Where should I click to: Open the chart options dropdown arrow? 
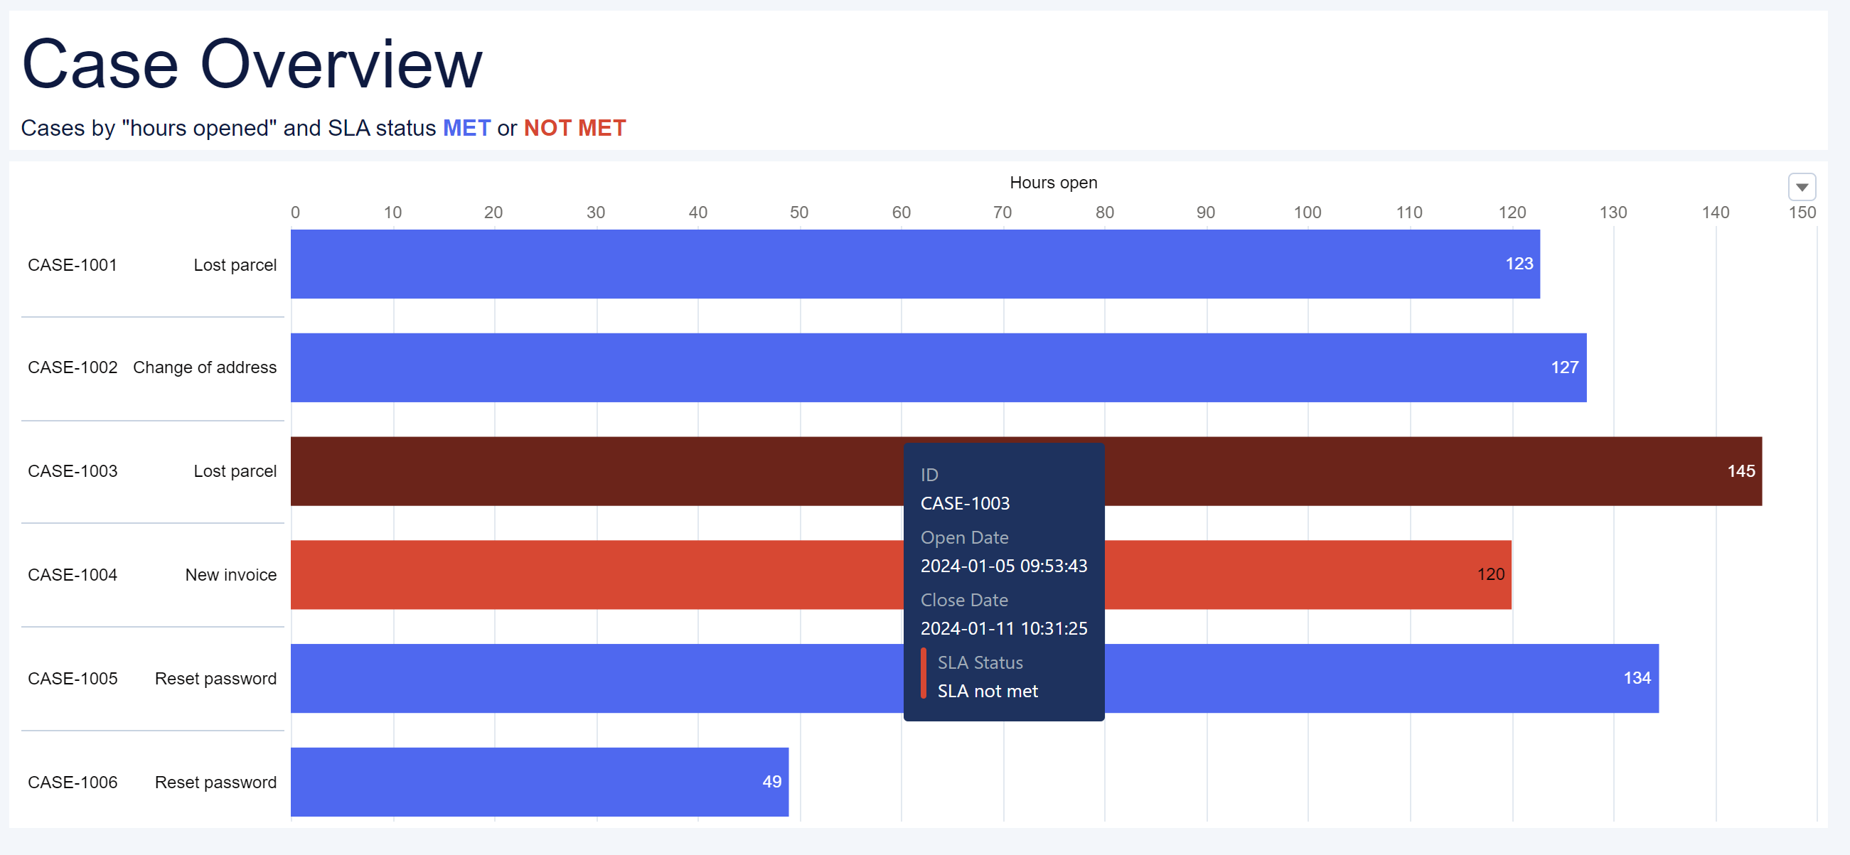[x=1801, y=188]
